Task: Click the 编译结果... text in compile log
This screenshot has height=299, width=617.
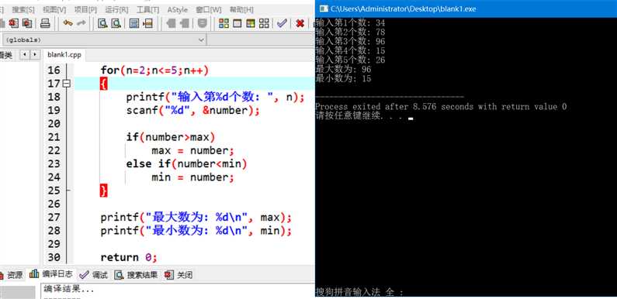Action: pyautogui.click(x=69, y=290)
